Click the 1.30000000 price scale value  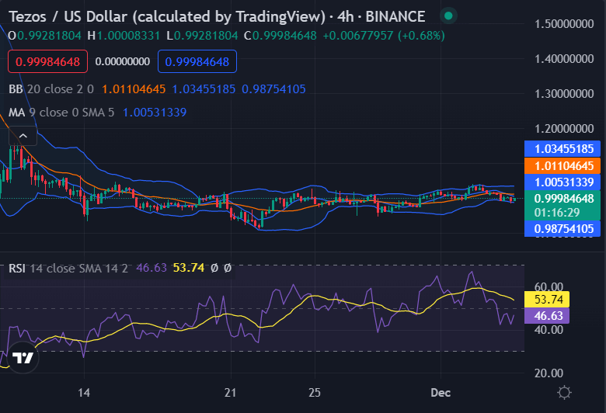pos(564,94)
